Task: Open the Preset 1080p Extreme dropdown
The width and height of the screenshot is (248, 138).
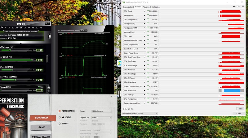Action: [x=101, y=111]
